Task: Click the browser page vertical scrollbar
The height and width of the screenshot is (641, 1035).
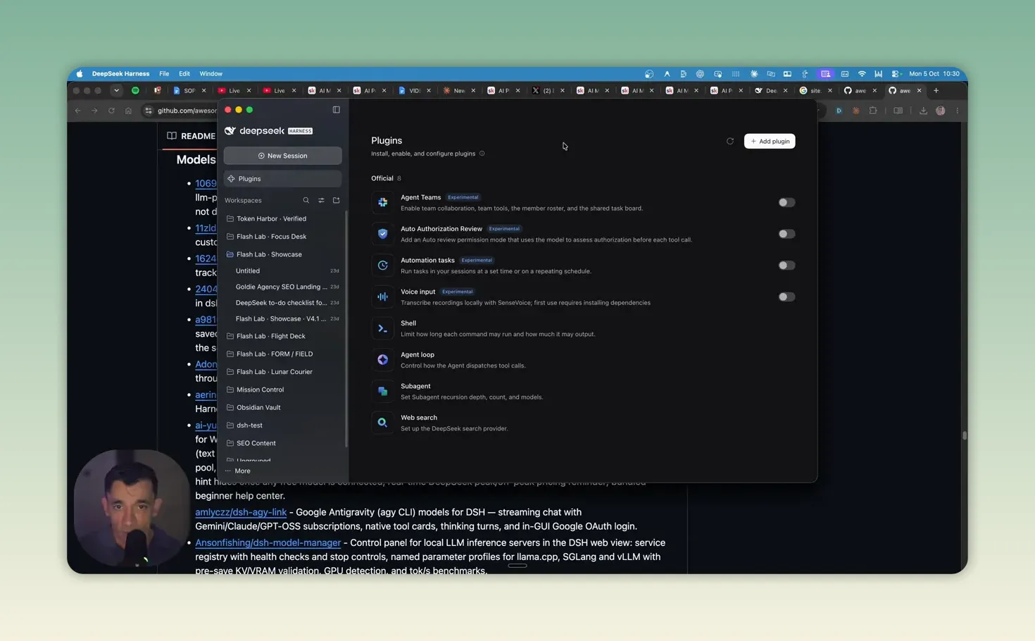Action: pos(964,435)
